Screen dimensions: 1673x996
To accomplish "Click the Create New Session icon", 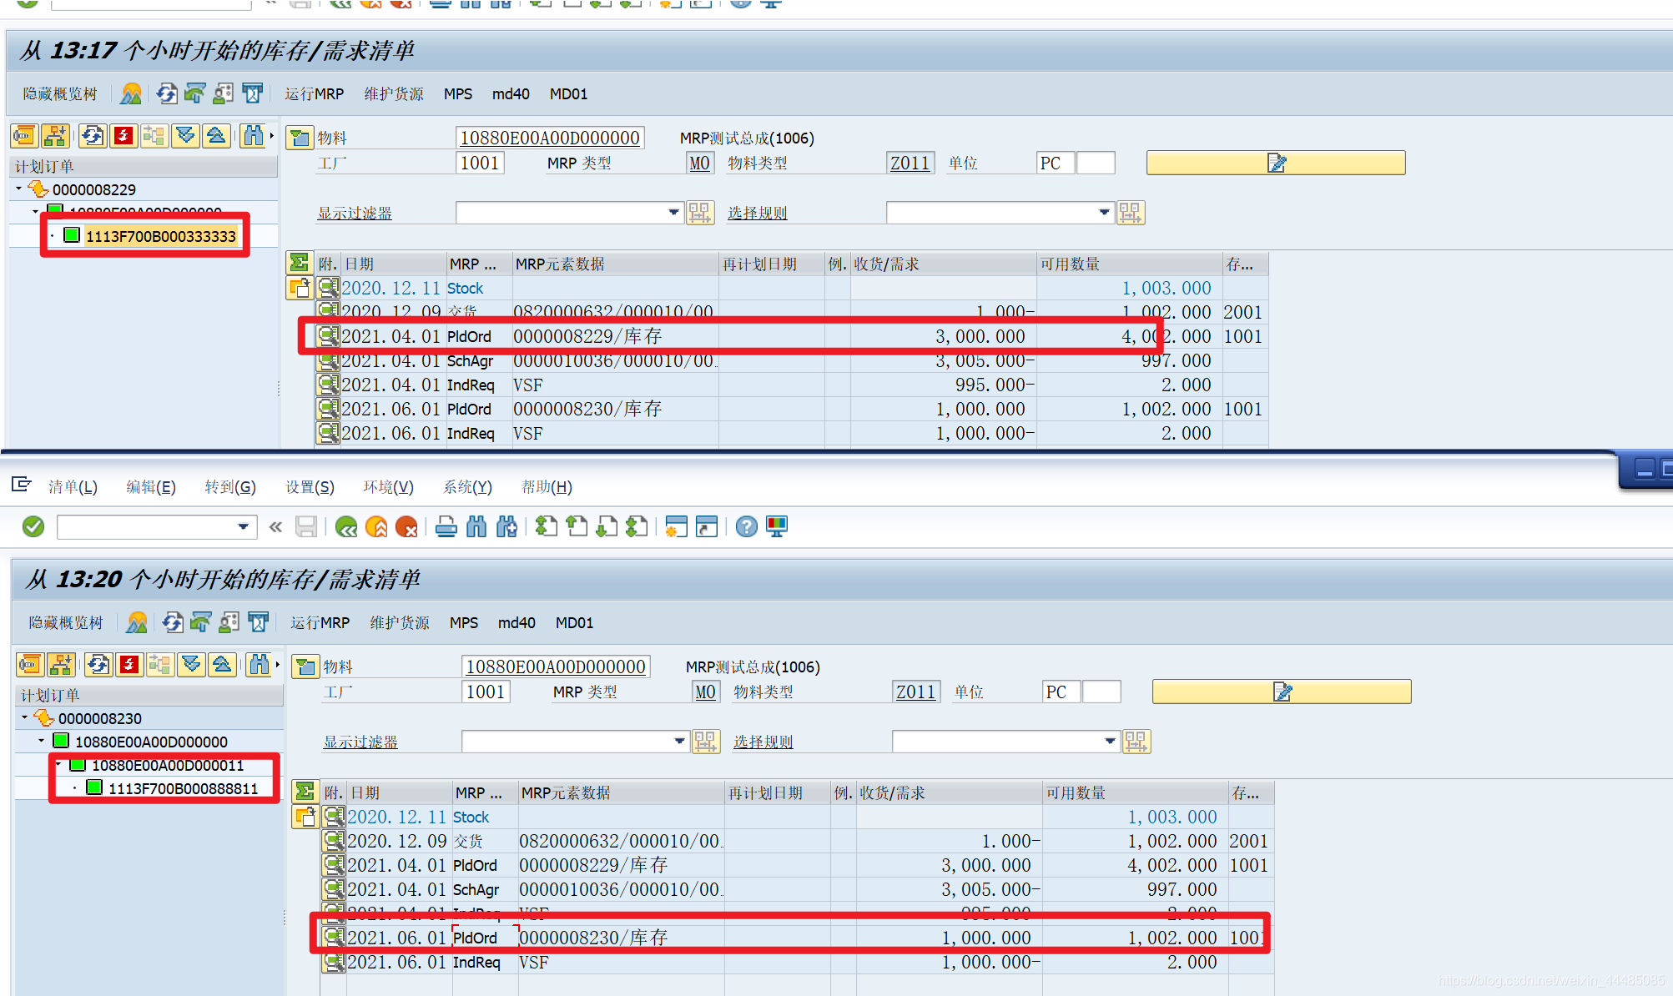I will [676, 526].
